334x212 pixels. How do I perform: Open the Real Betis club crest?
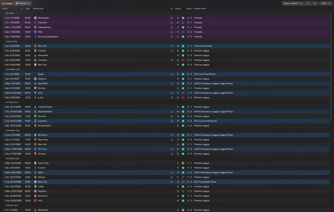[35, 84]
